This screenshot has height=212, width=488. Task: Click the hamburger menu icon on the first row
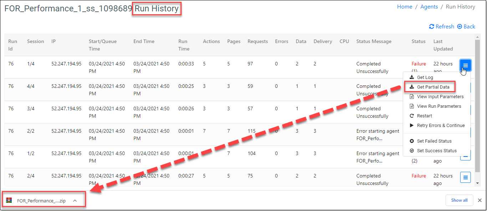pos(466,65)
